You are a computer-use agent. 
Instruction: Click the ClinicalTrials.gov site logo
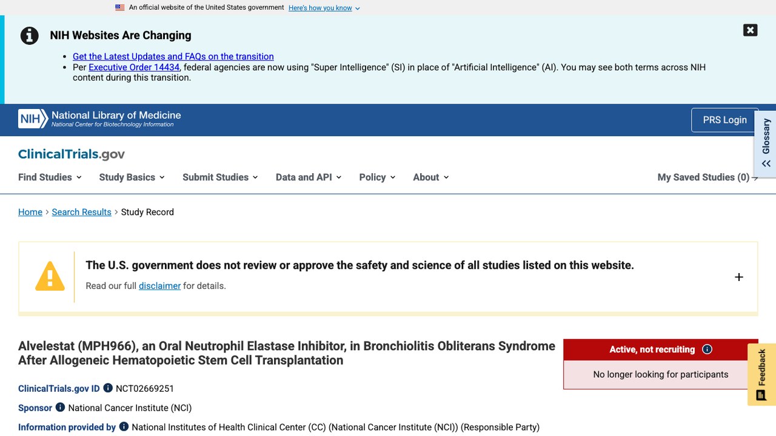tap(72, 154)
